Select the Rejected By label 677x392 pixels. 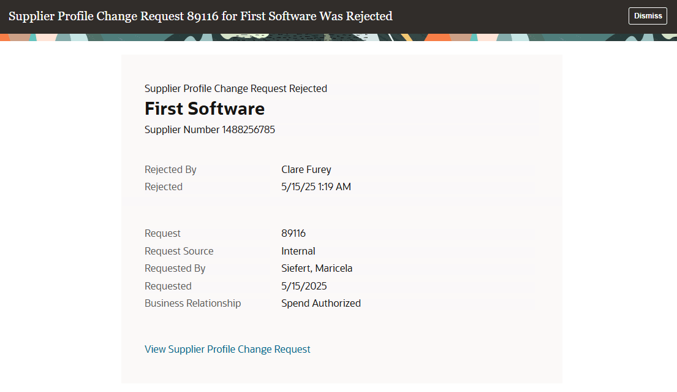coord(170,169)
